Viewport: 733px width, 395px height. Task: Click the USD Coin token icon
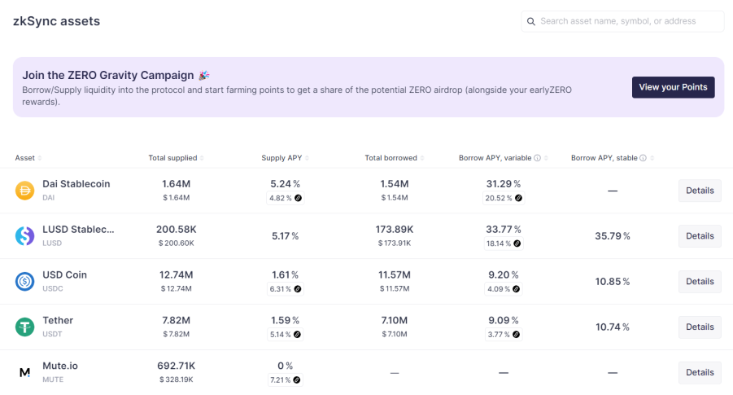coord(24,281)
